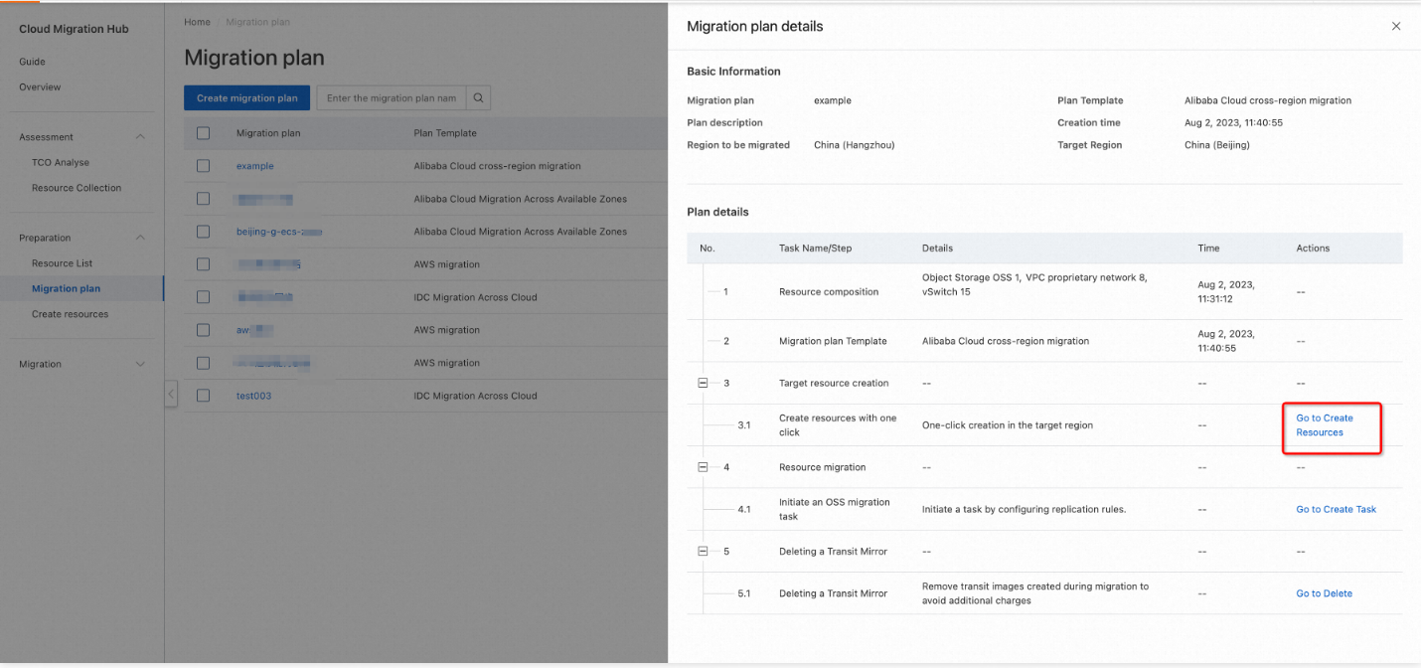Follow the Go to Create Task link
This screenshot has width=1421, height=668.
click(1336, 510)
